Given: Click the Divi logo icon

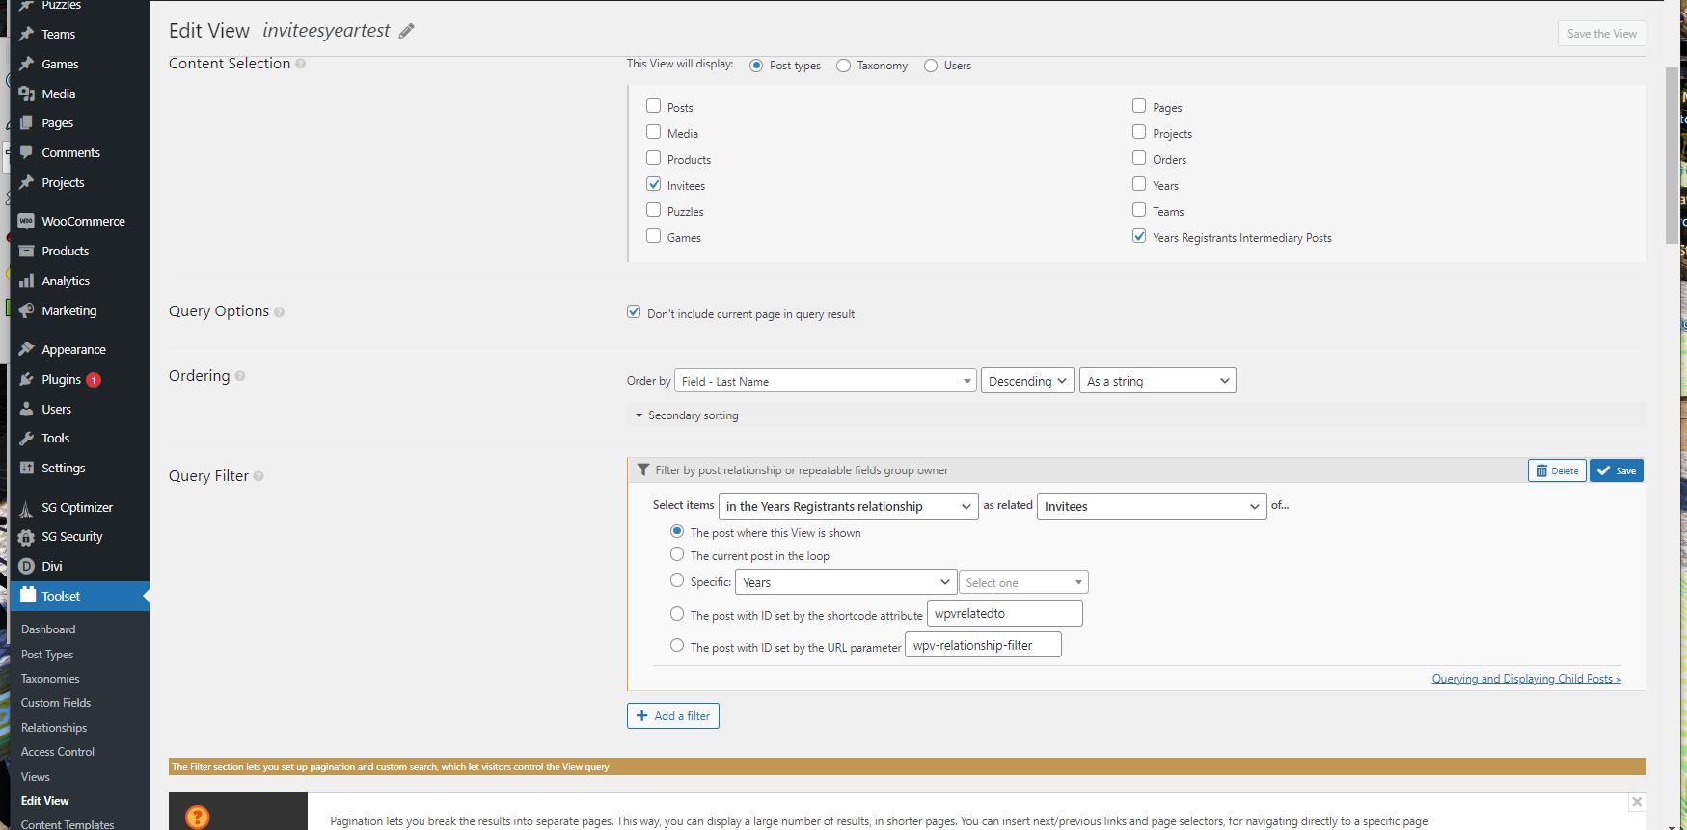Looking at the screenshot, I should 26,566.
